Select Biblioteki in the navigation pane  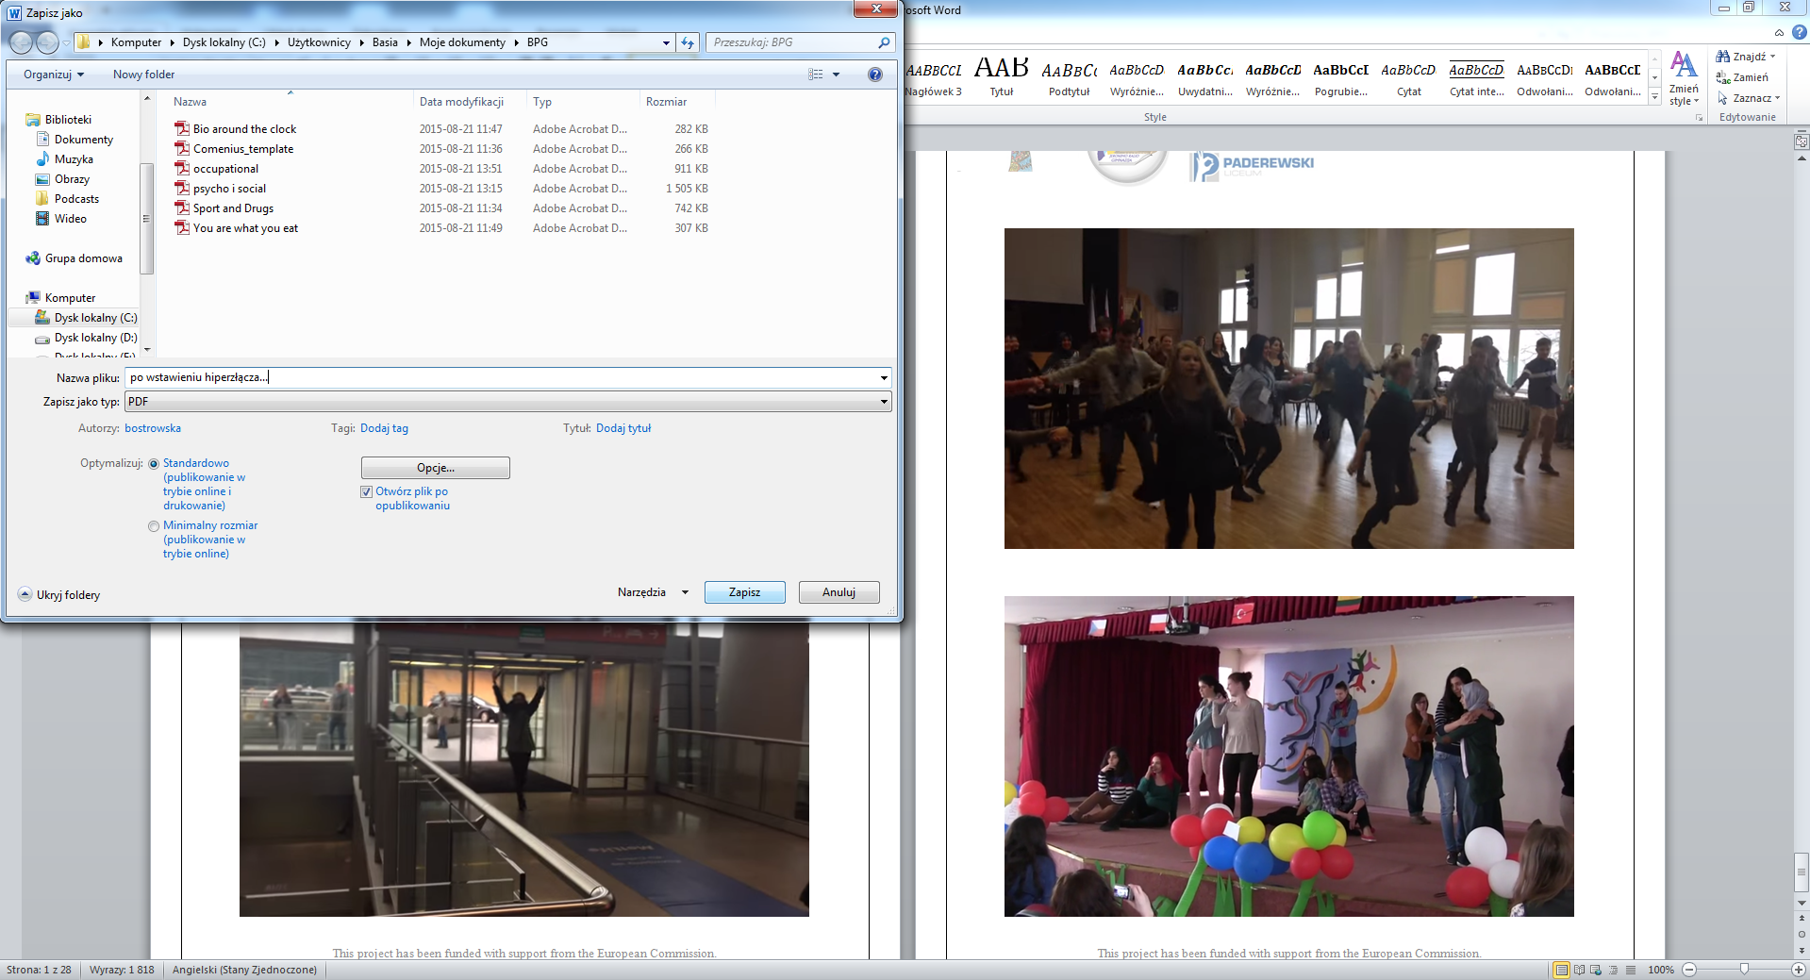pos(68,120)
